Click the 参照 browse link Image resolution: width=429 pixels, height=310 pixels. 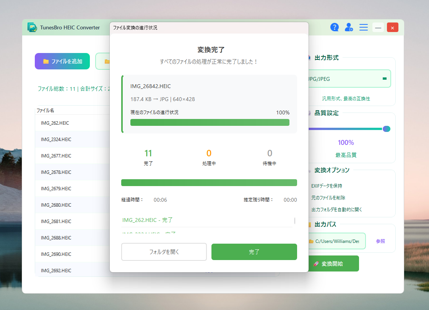click(380, 241)
